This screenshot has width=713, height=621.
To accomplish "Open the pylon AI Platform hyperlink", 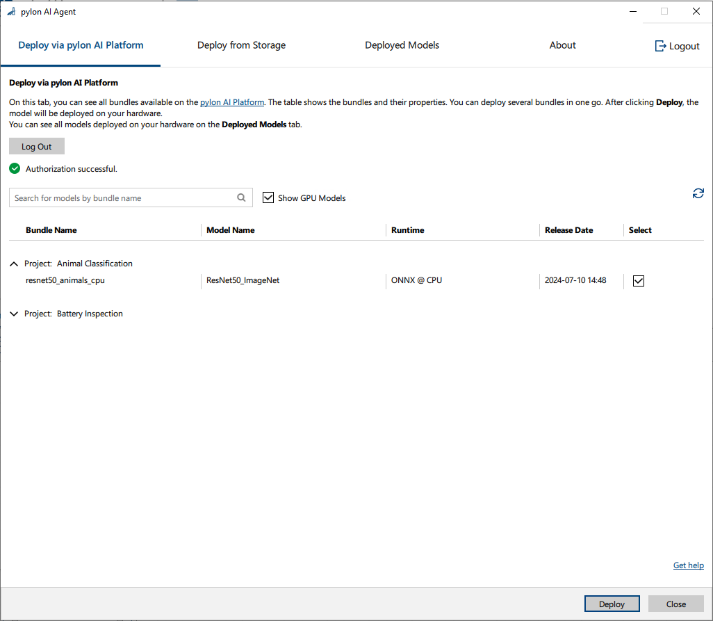I will click(232, 102).
